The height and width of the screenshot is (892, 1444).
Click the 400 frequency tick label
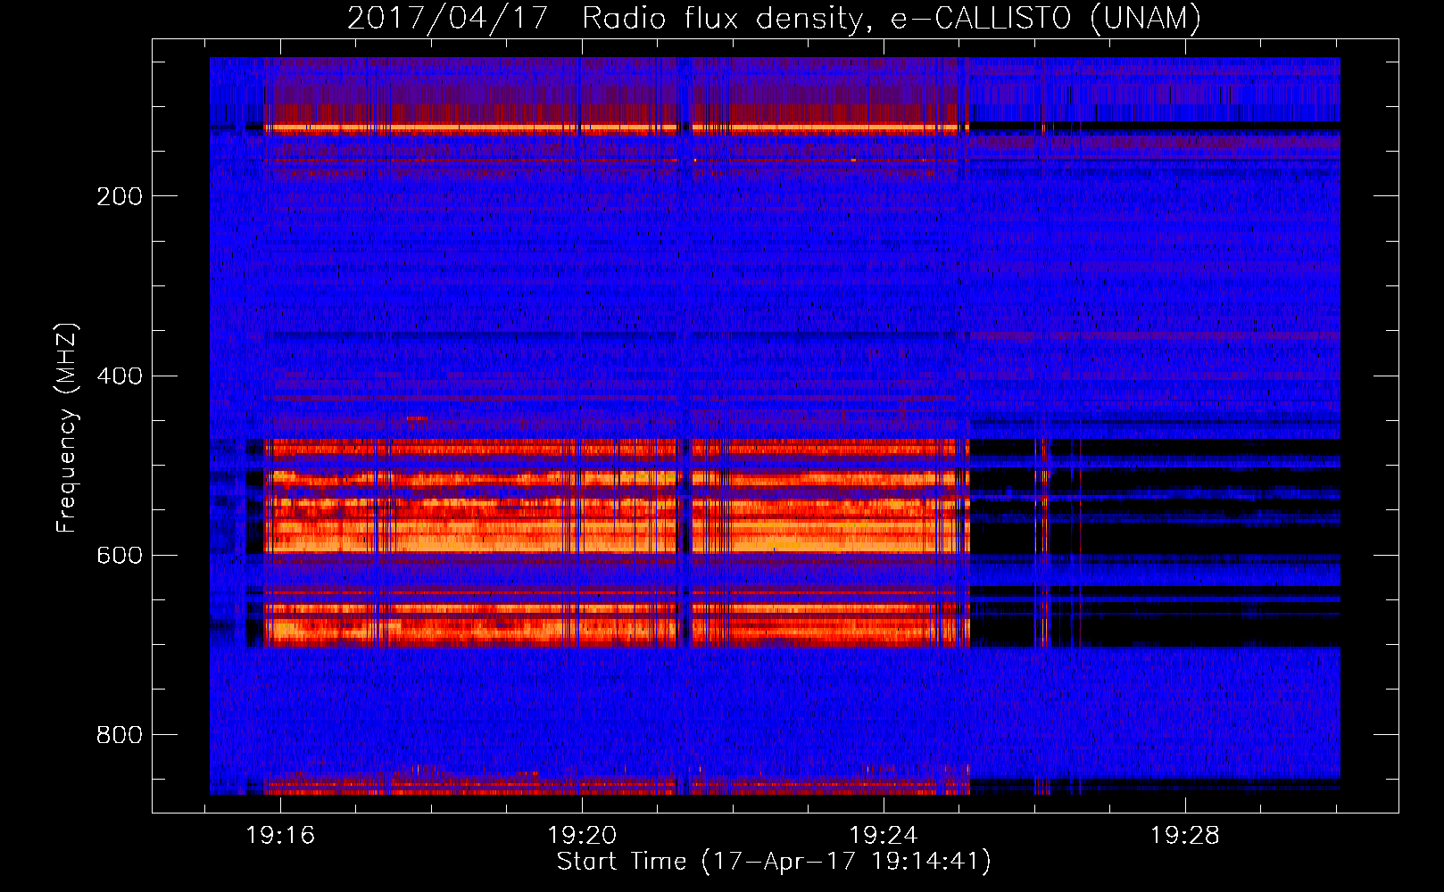pyautogui.click(x=120, y=376)
